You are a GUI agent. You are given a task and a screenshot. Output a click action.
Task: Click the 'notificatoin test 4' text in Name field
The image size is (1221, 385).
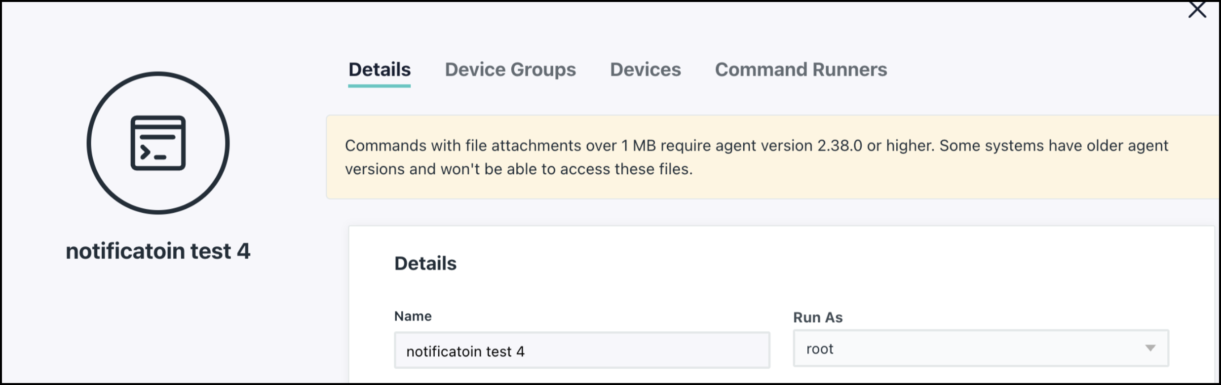pyautogui.click(x=465, y=351)
